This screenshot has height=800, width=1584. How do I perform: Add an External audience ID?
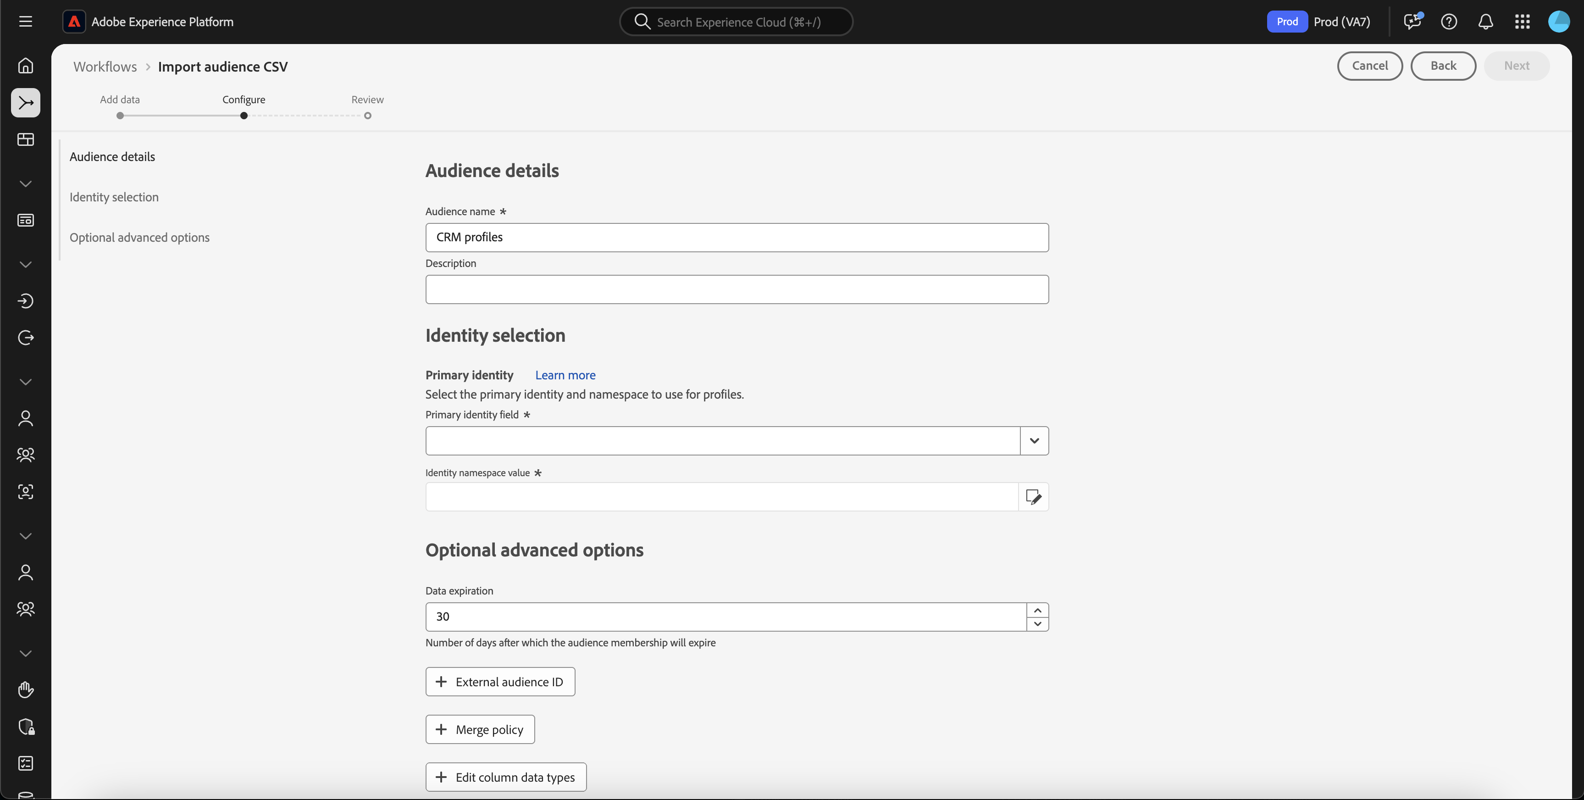[500, 682]
